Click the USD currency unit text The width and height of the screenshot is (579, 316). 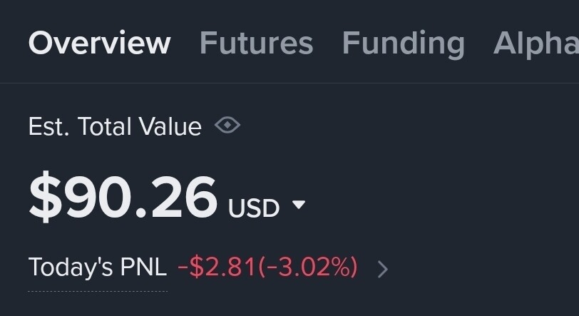tap(254, 208)
